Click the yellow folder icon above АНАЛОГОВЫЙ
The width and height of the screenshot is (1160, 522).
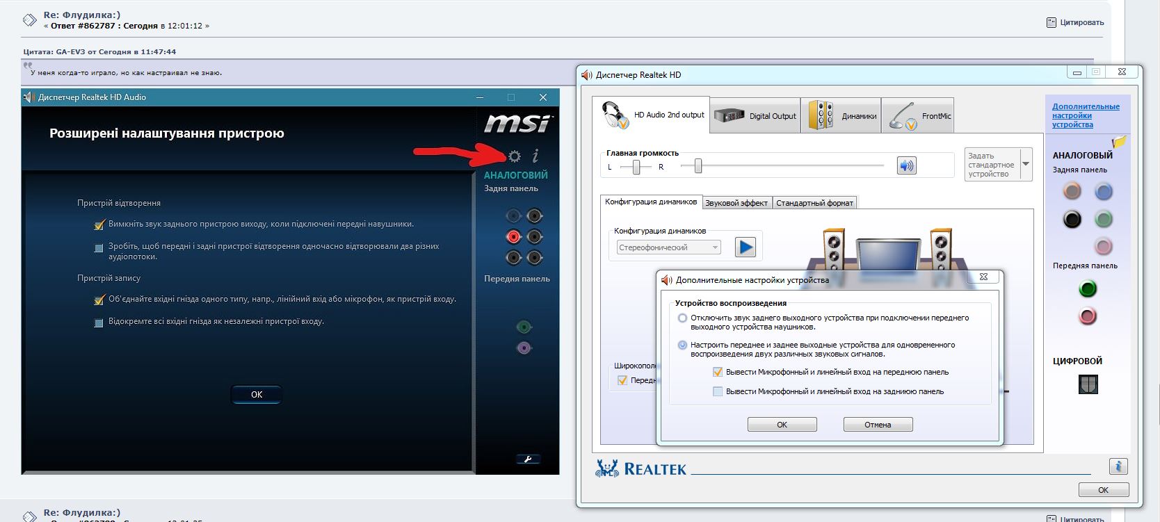(x=1119, y=142)
